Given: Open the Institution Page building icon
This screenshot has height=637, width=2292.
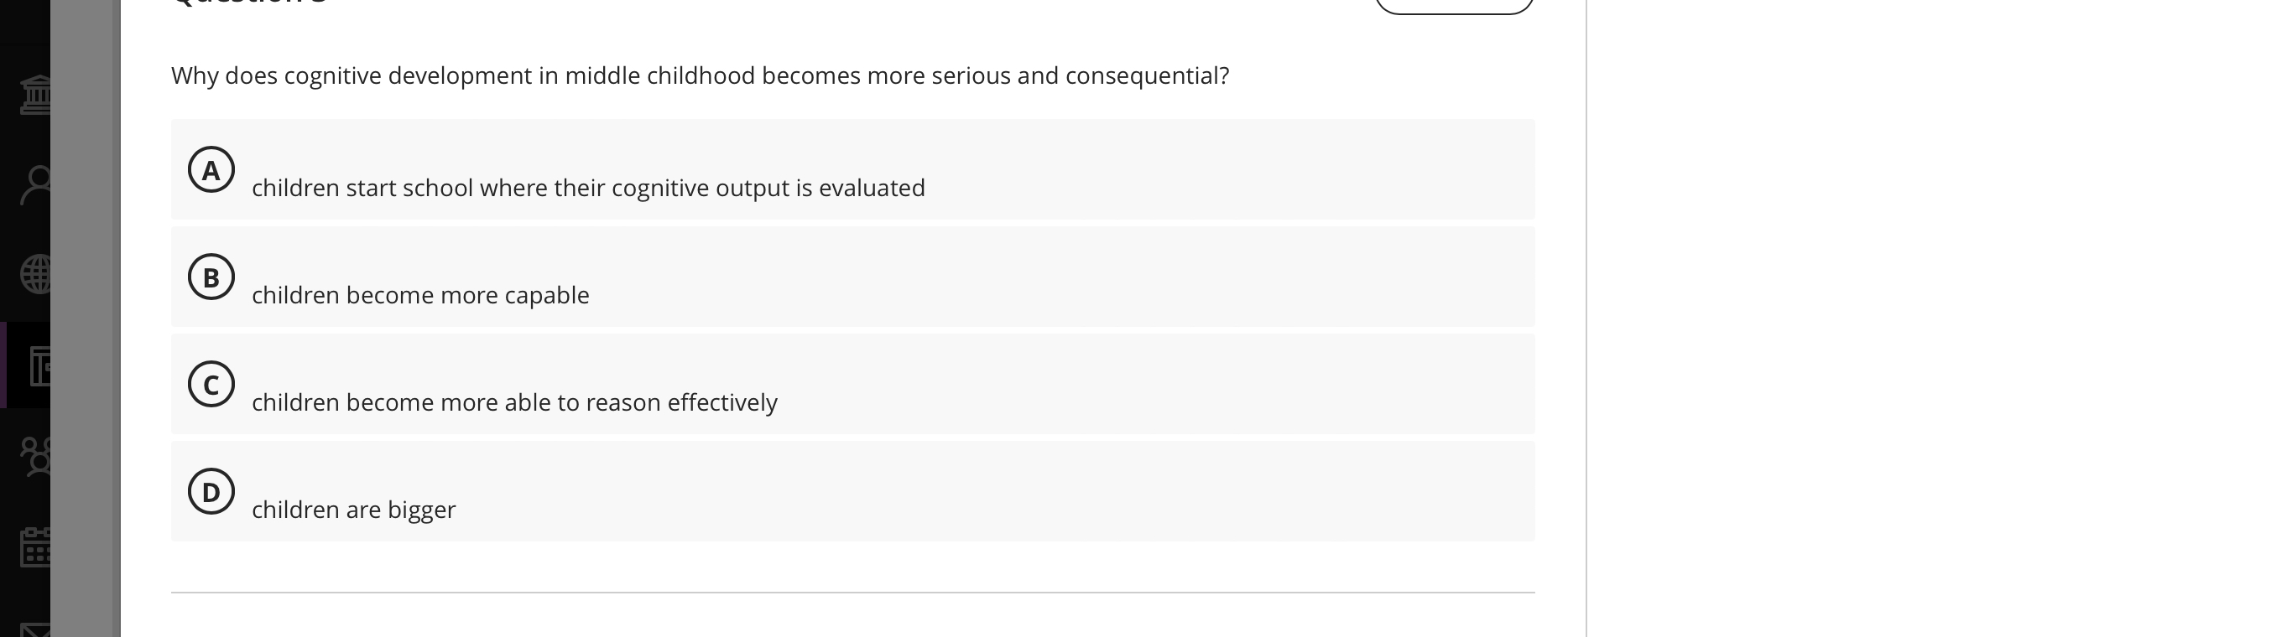Looking at the screenshot, I should click(x=35, y=95).
